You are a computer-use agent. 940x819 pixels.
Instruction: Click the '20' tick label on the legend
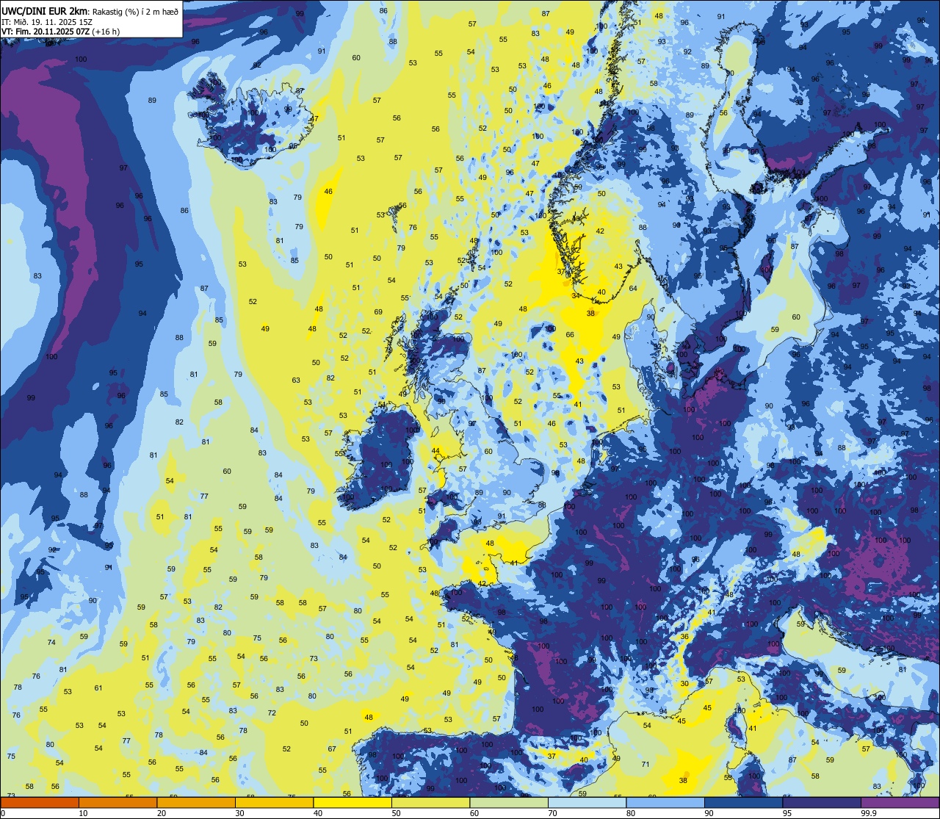click(162, 813)
